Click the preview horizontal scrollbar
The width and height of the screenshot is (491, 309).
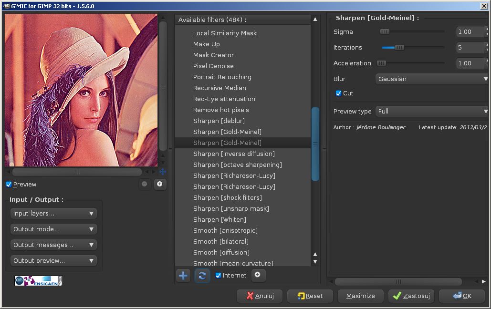tap(77, 172)
